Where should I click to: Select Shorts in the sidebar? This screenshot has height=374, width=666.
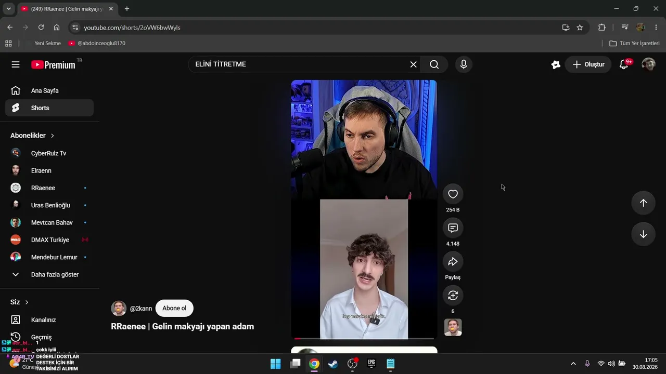tap(49, 108)
